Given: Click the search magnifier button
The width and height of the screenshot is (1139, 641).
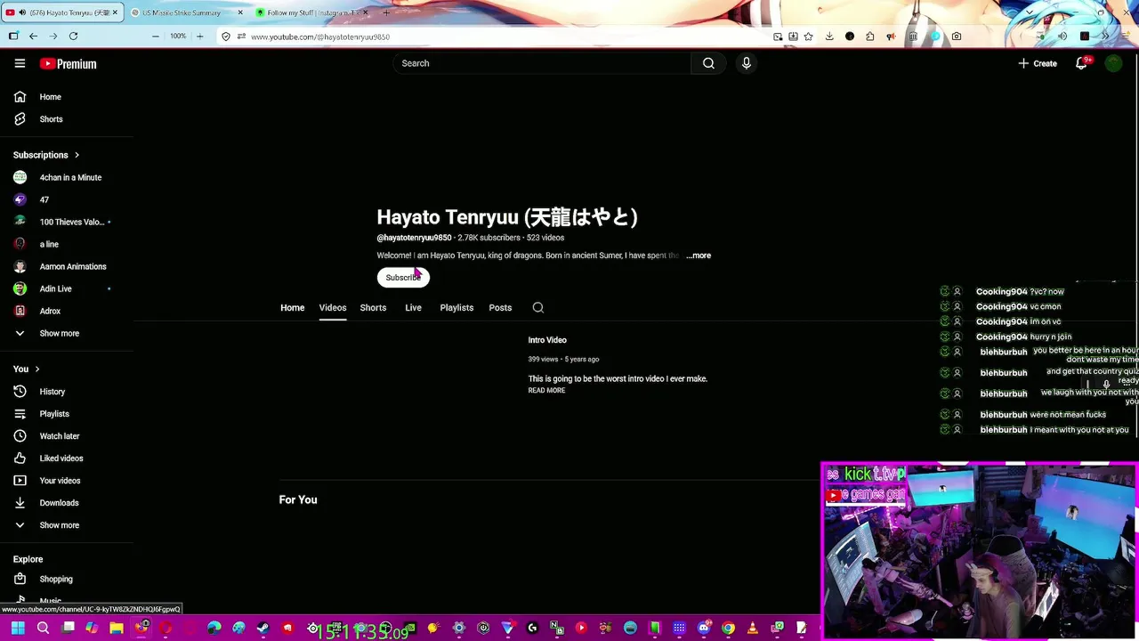Looking at the screenshot, I should 708,63.
